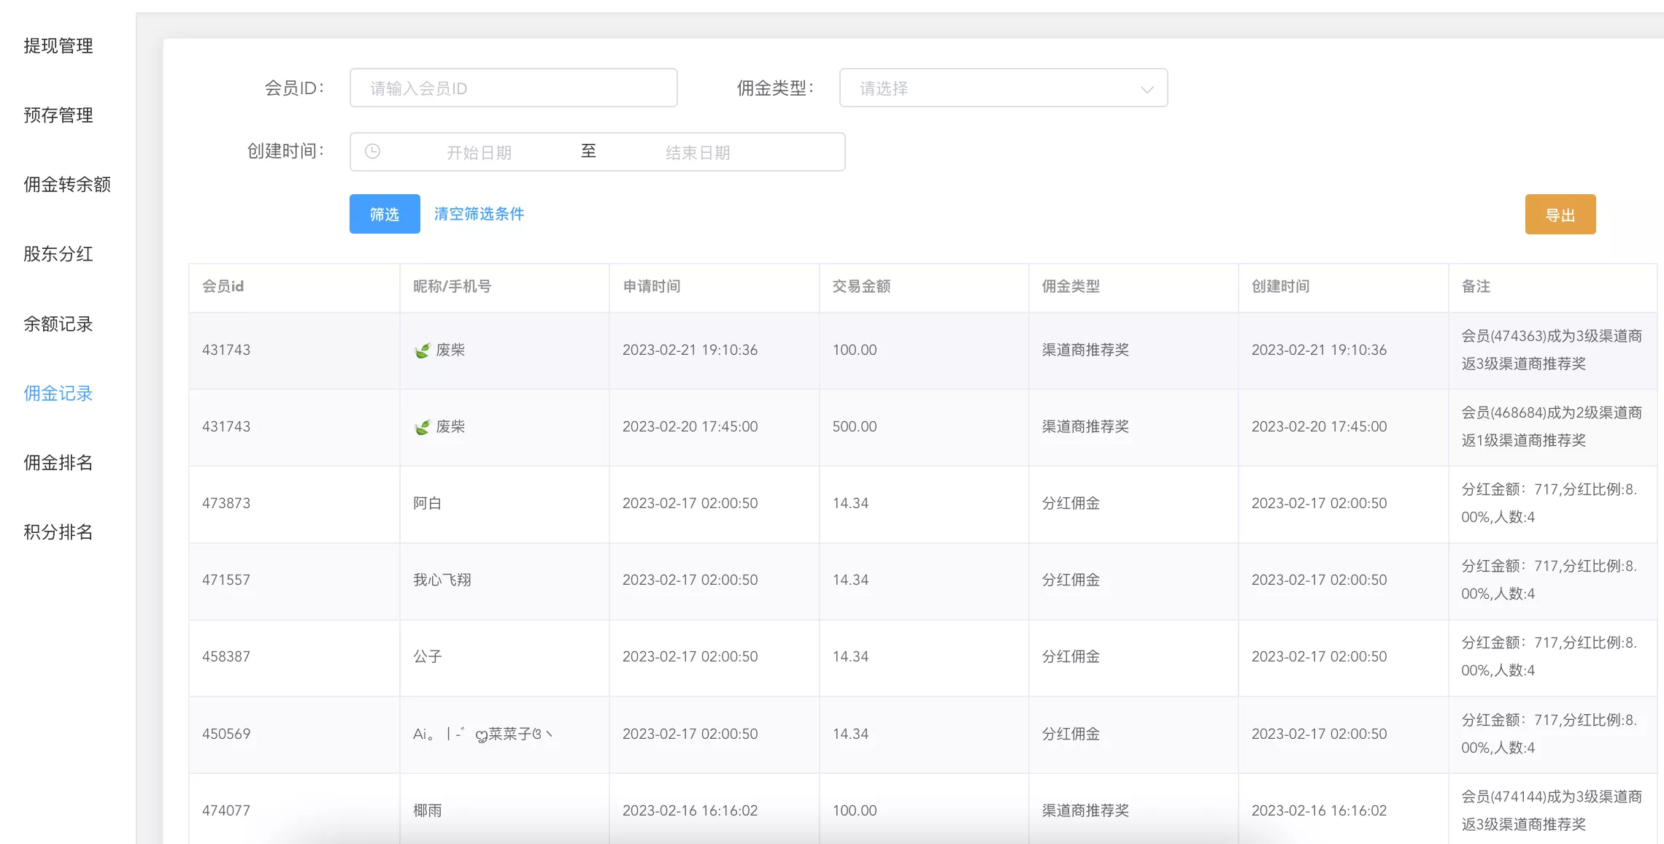Open 积分排名 sidebar item

tap(58, 532)
